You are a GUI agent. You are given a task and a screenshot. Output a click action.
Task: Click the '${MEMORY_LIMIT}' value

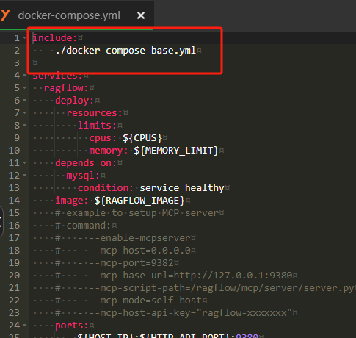point(176,151)
